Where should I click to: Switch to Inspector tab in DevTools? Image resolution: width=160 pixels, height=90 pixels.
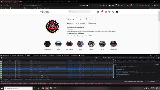coord(6,55)
